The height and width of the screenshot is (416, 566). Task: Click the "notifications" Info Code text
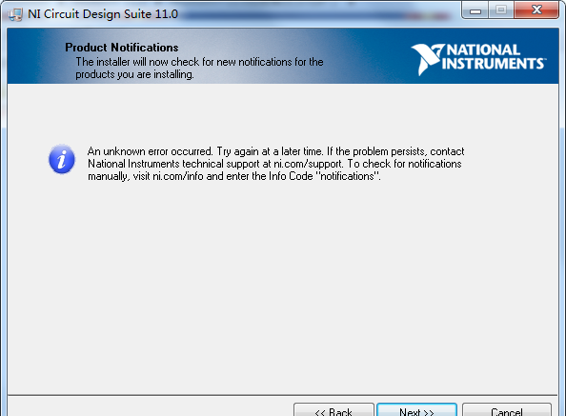349,176
